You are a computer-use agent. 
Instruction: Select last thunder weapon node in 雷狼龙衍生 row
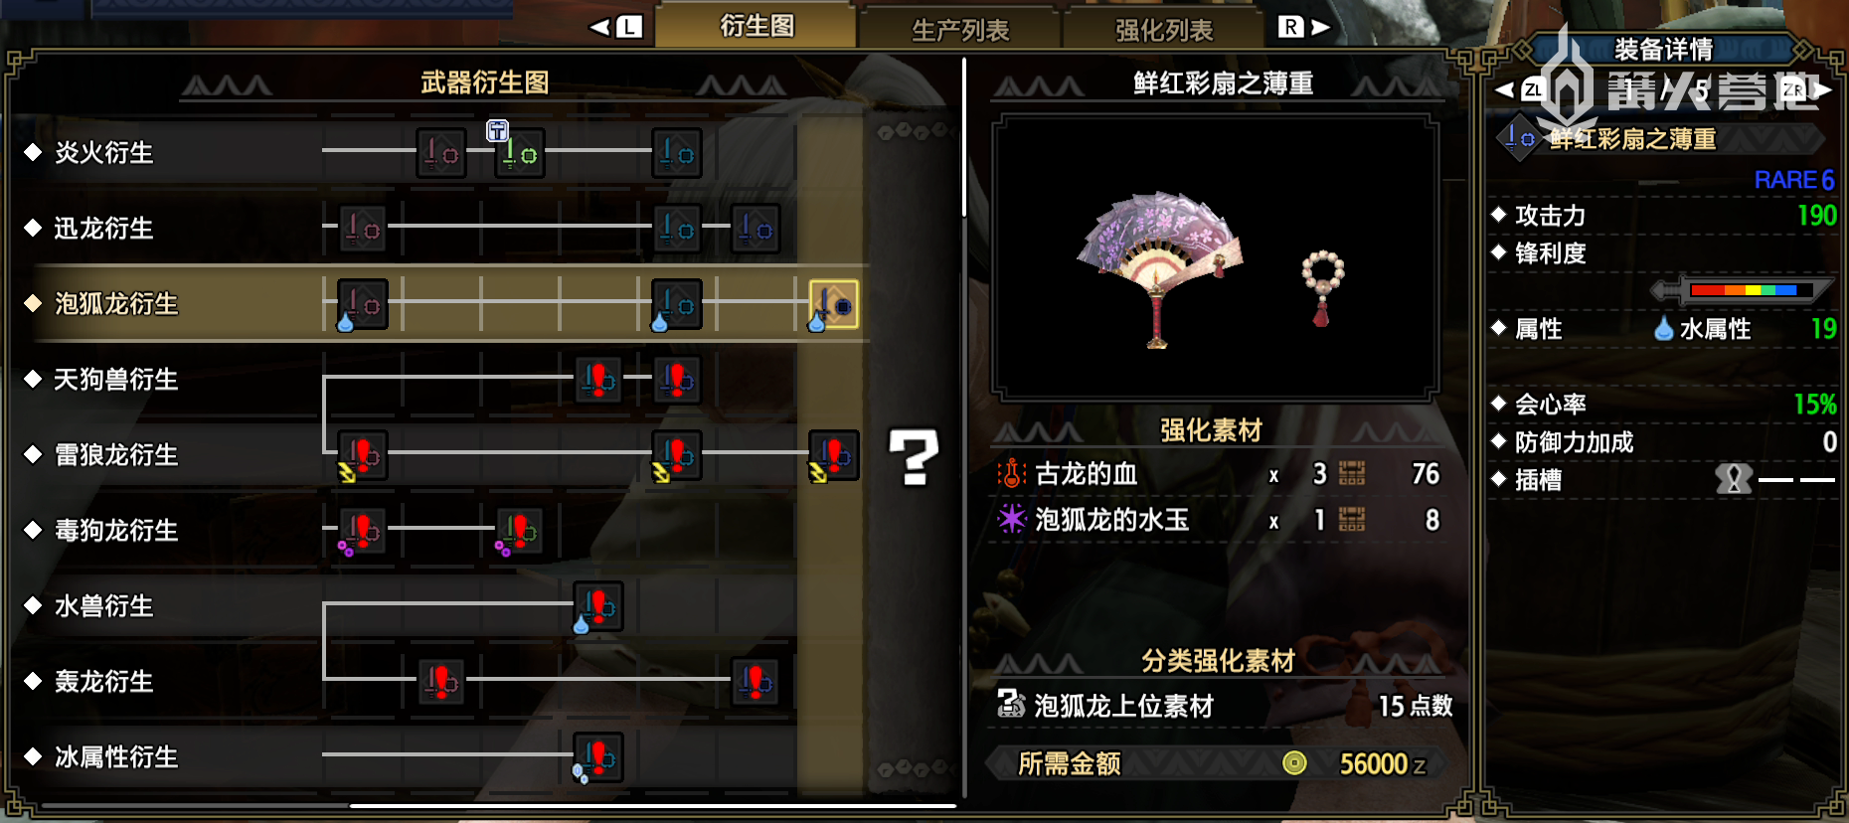pos(834,455)
